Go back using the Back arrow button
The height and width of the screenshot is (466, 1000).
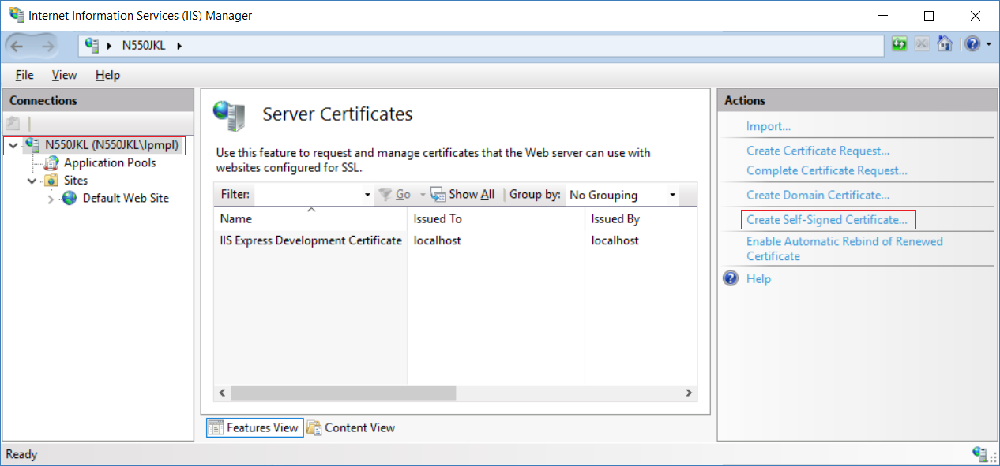17,46
